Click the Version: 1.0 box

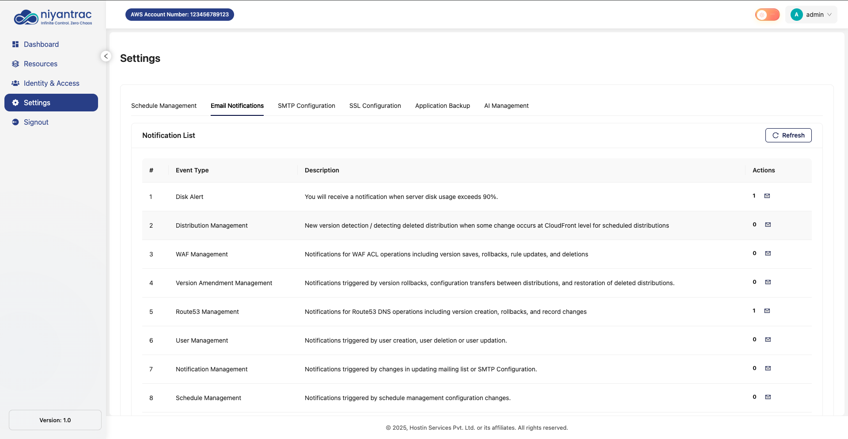55,420
